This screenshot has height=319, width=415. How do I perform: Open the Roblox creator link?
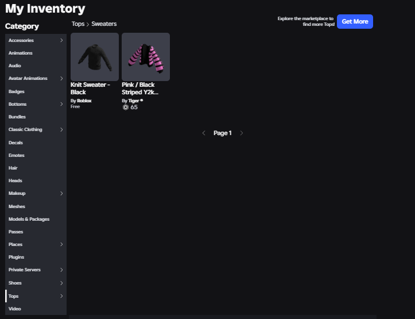[84, 101]
